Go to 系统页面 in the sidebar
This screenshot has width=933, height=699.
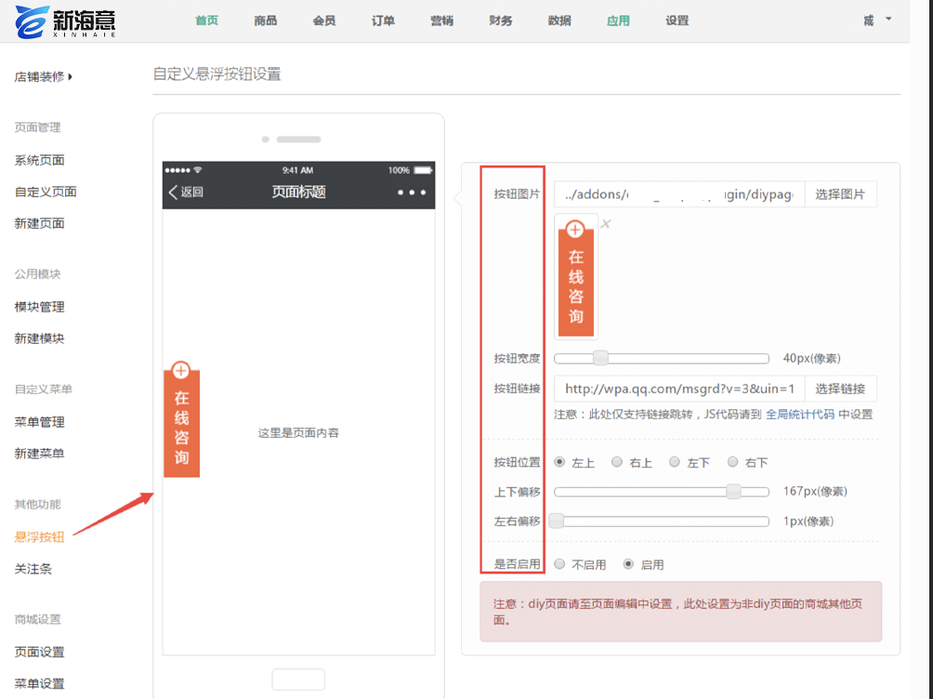click(x=39, y=160)
